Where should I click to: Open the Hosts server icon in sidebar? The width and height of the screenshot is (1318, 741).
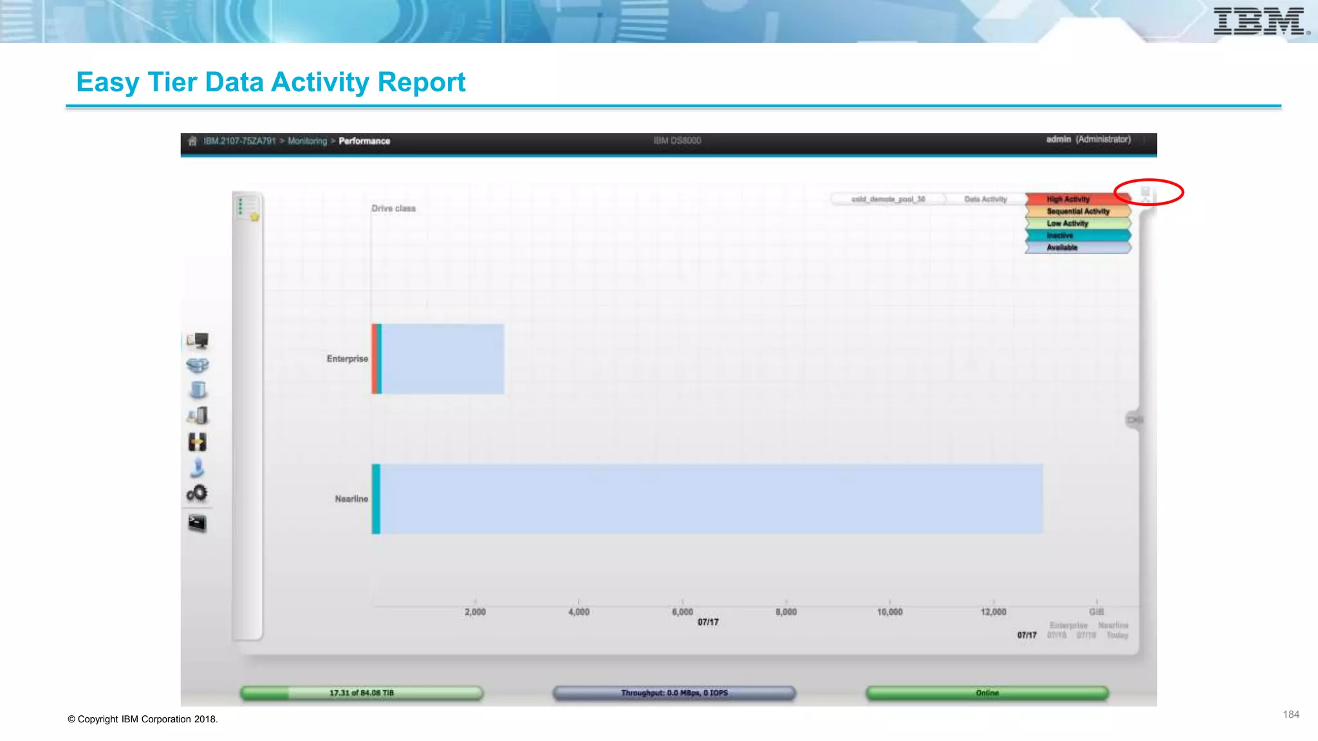pos(198,416)
